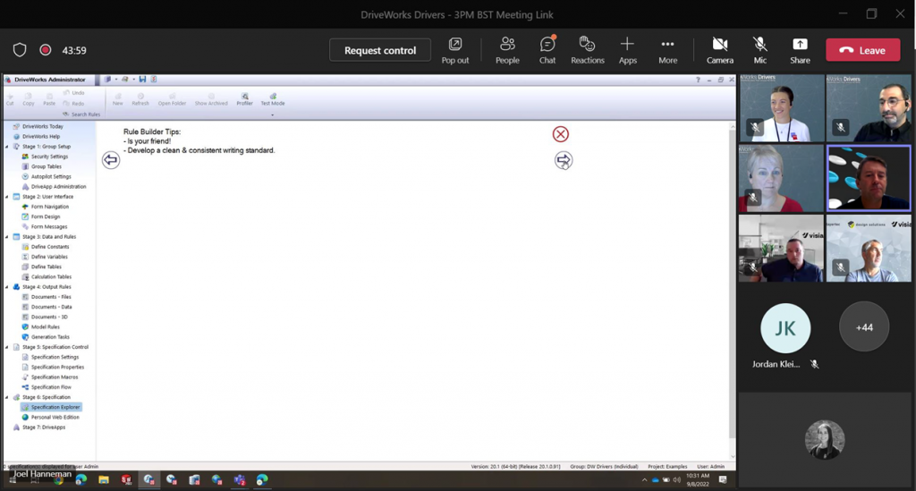Click the +44 more participants circle

click(x=864, y=327)
